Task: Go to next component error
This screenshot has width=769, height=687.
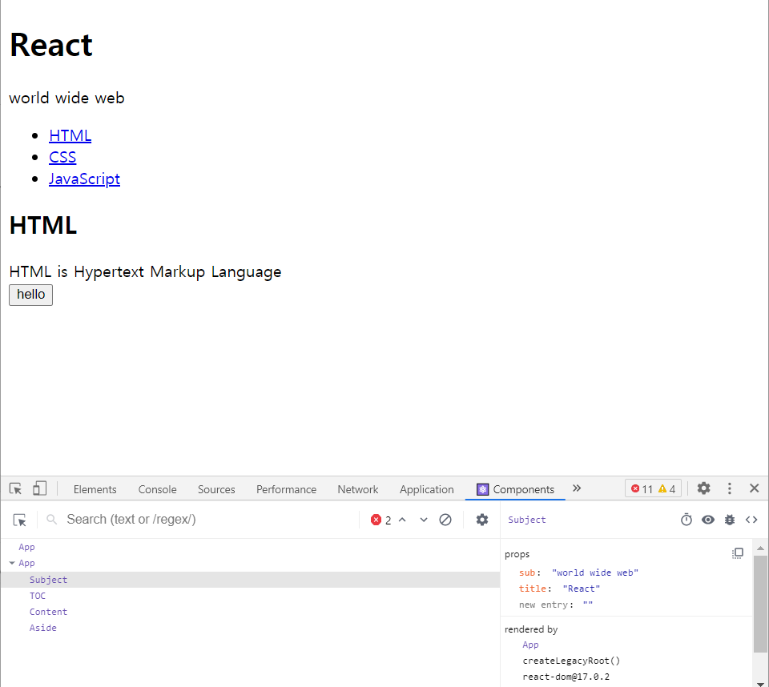Action: point(424,520)
